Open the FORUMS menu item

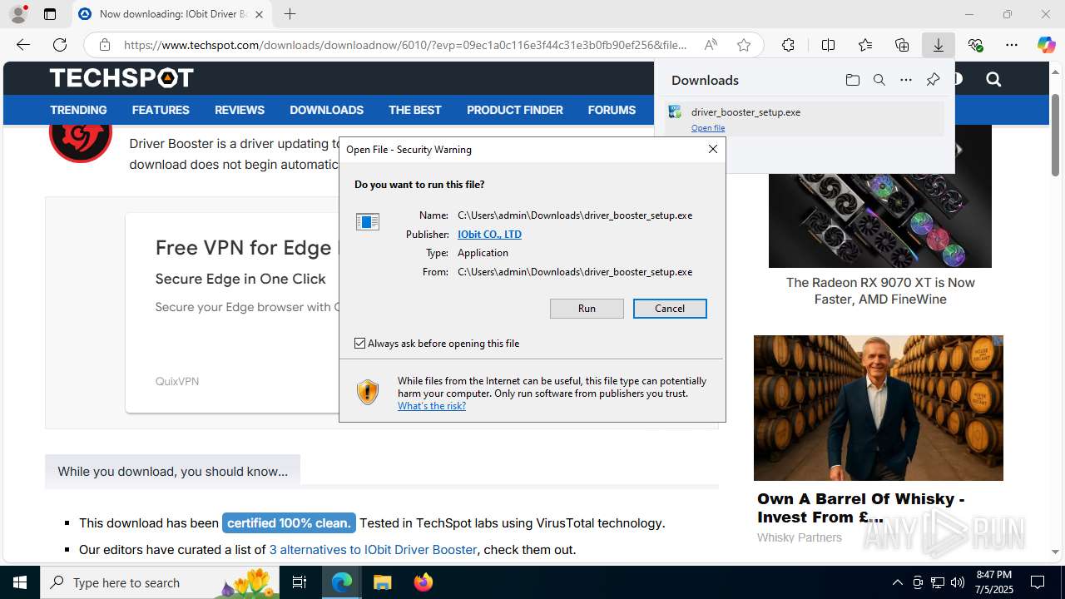pos(612,110)
